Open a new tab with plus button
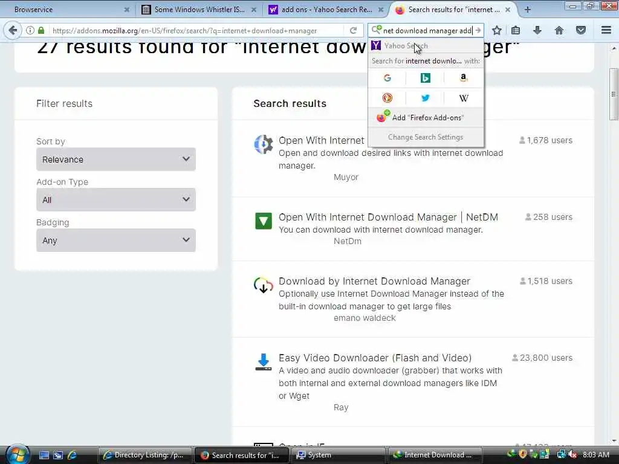619x464 pixels. click(527, 10)
